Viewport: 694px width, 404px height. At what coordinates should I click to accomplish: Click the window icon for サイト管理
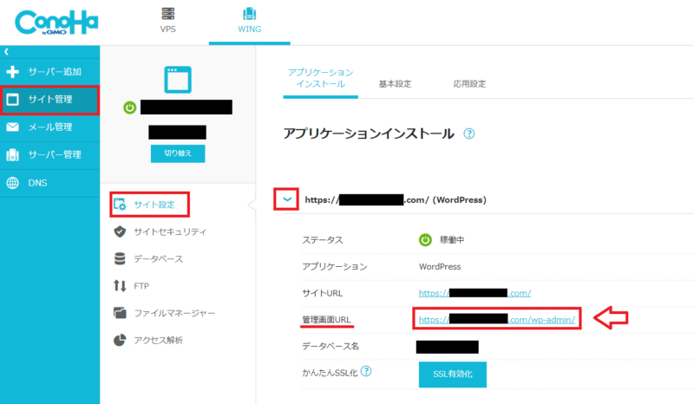(x=12, y=100)
